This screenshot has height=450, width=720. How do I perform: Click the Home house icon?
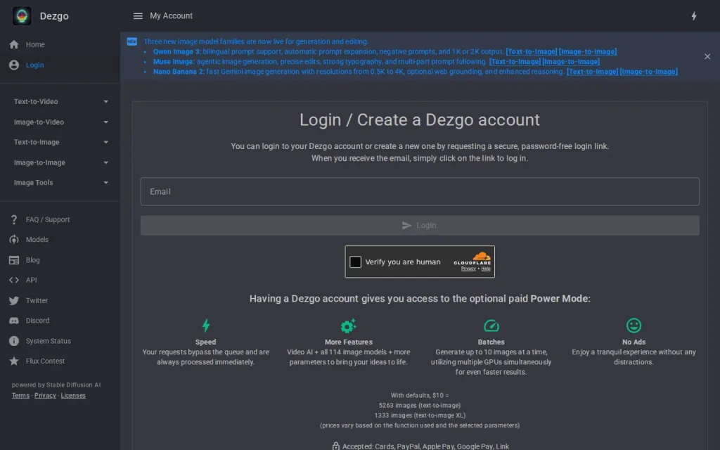(14, 44)
